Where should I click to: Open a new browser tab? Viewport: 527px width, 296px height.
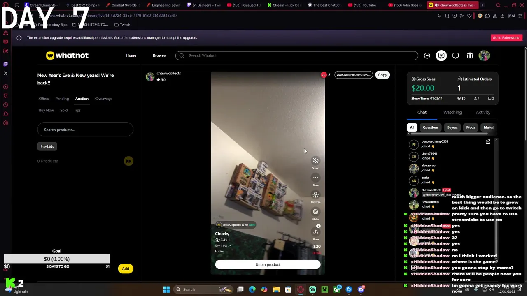[482, 5]
